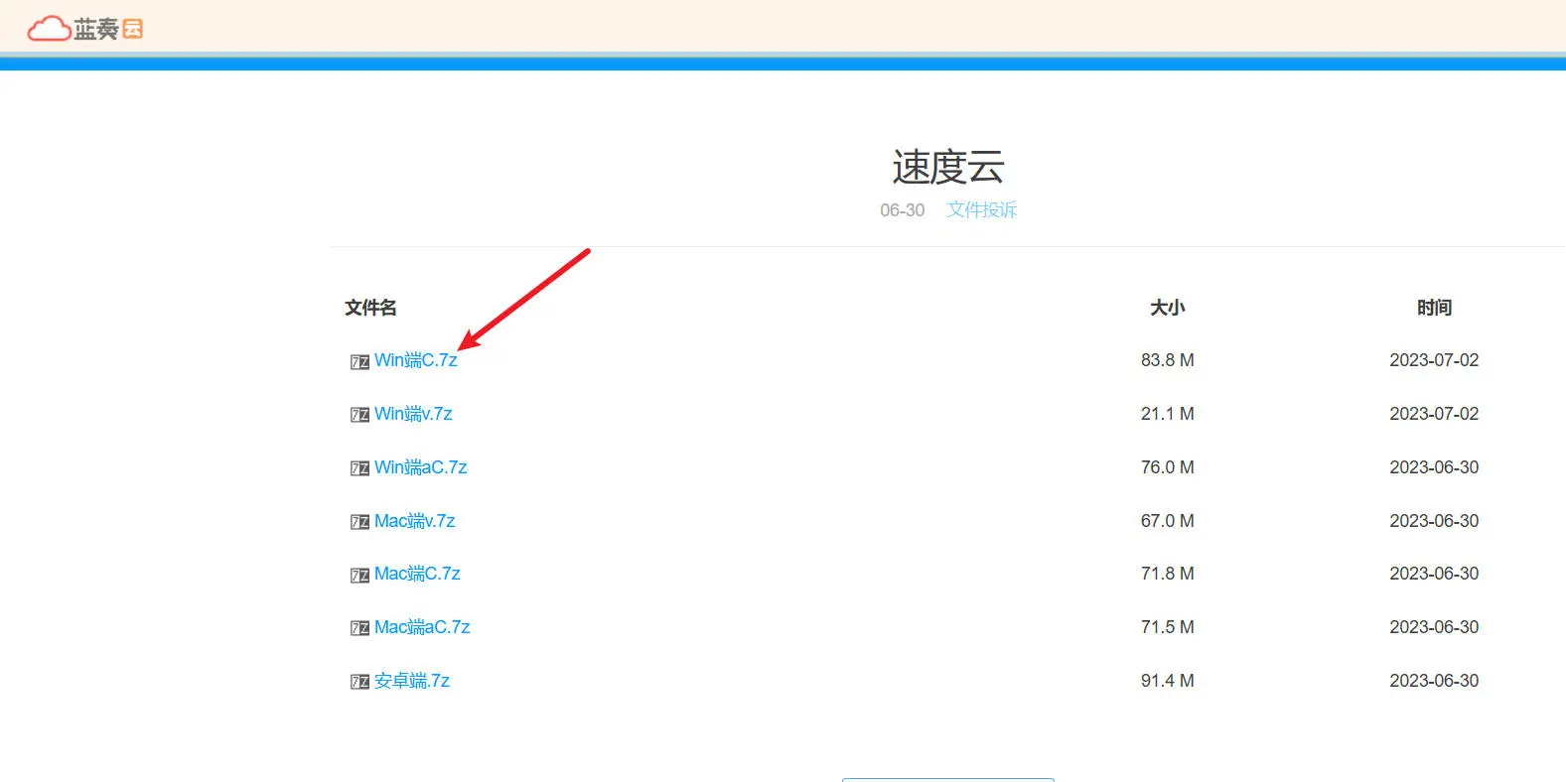Click the 2023-06-30 date for 安卓端.7z
The image size is (1566, 782).
pos(1434,681)
